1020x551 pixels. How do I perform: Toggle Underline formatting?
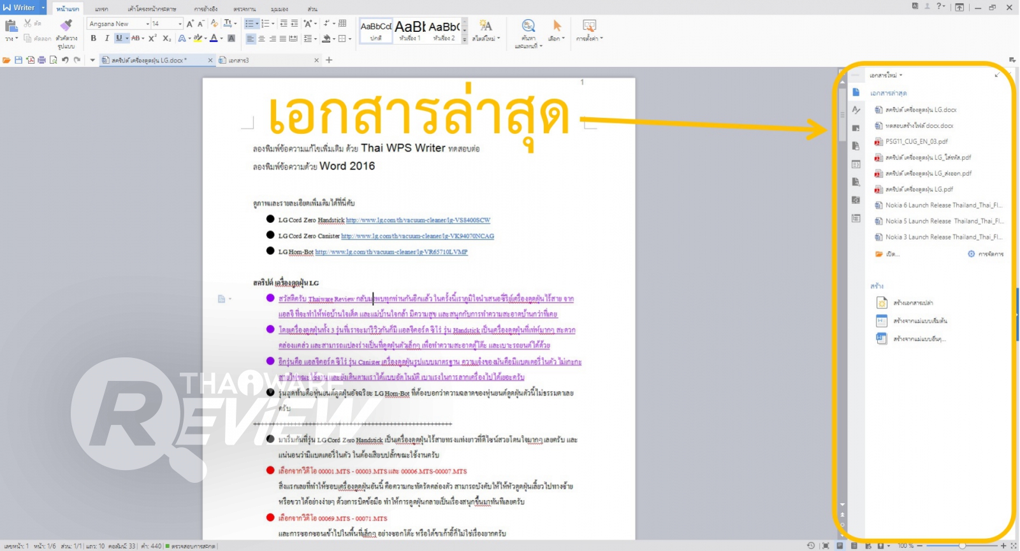pyautogui.click(x=119, y=38)
